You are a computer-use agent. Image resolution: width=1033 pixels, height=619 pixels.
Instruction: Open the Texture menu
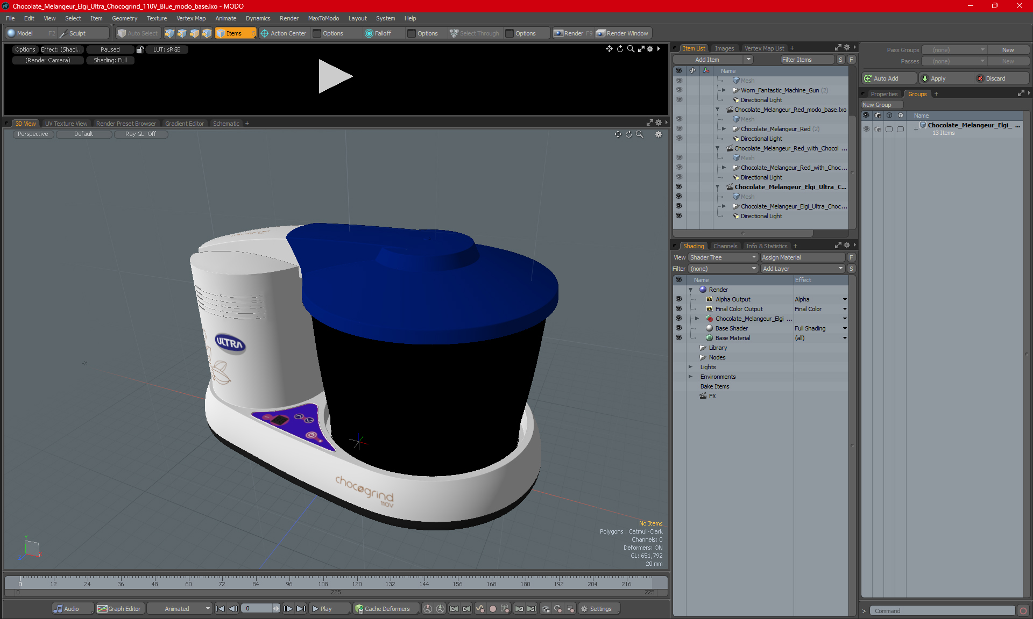[157, 18]
